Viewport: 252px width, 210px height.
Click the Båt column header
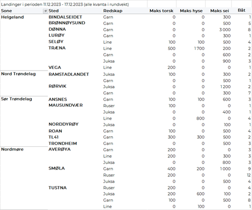(241, 11)
